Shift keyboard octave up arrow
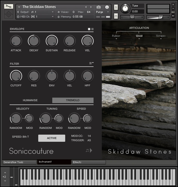This screenshot has height=187, width=178. tap(5, 172)
